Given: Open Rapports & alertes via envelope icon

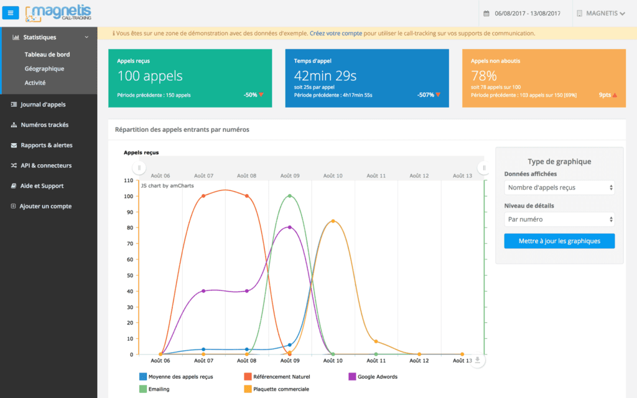Looking at the screenshot, I should (14, 145).
